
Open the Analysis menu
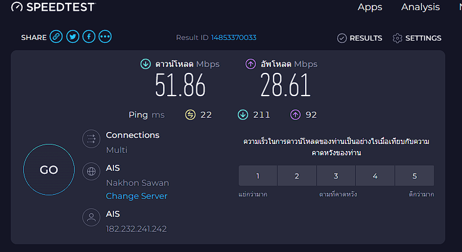420,7
